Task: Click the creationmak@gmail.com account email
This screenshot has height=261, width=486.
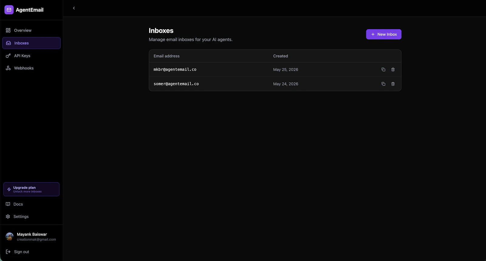Action: coord(36,239)
